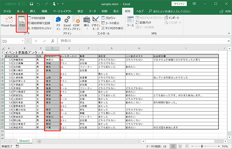Screen dimensions: 232x149
Task: Toggle デザインモード design mode
Action: point(96,23)
